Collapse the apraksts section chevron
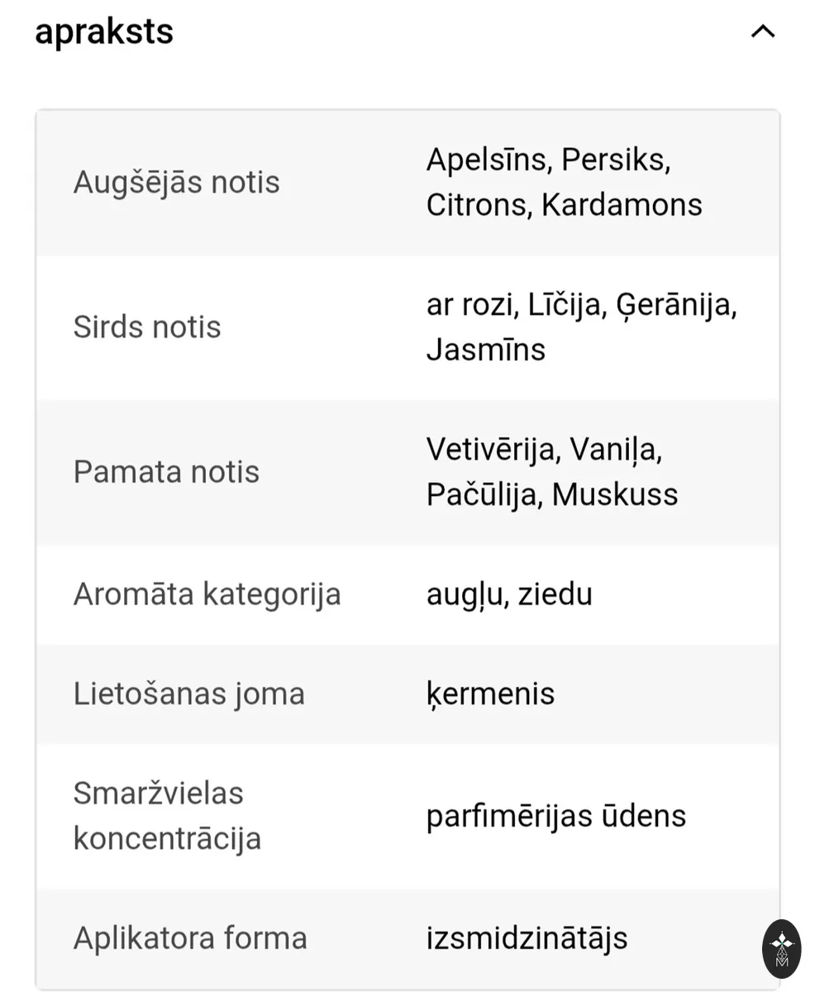 pos(762,32)
